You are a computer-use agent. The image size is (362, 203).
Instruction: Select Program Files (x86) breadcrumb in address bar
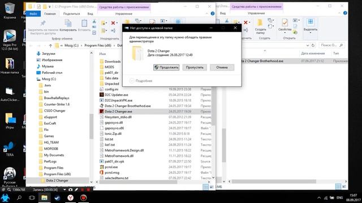(98, 46)
